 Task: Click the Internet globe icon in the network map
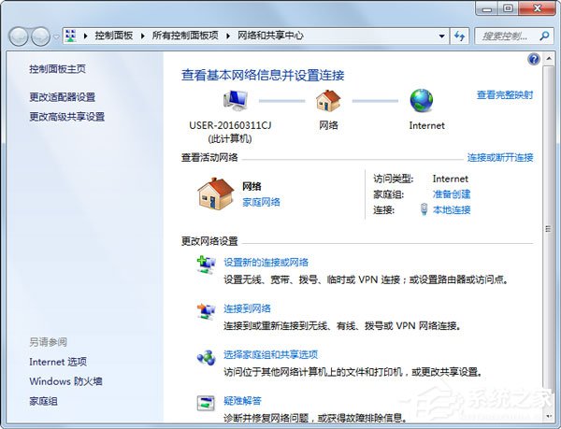[x=422, y=101]
